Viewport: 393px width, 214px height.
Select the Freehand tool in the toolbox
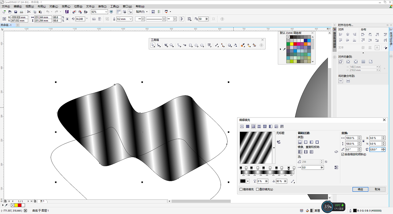[179, 45]
